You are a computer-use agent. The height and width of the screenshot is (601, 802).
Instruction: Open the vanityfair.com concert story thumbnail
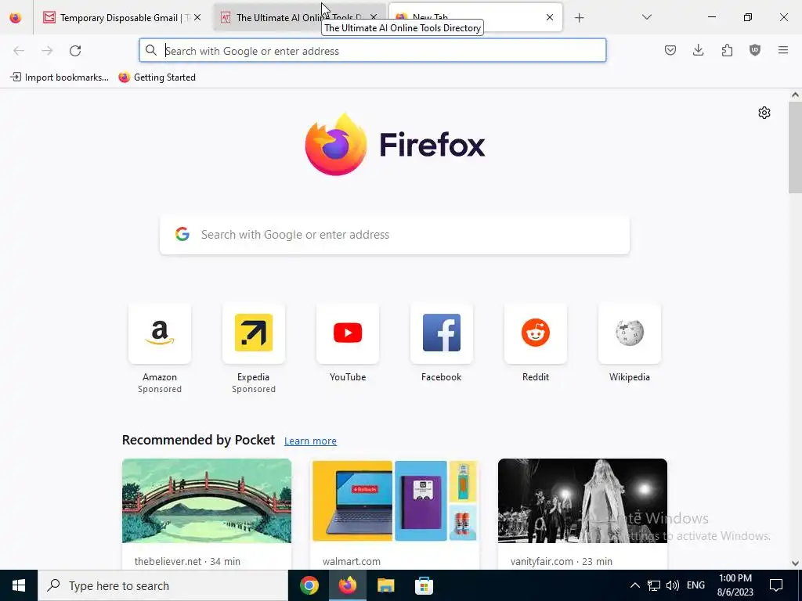(583, 501)
